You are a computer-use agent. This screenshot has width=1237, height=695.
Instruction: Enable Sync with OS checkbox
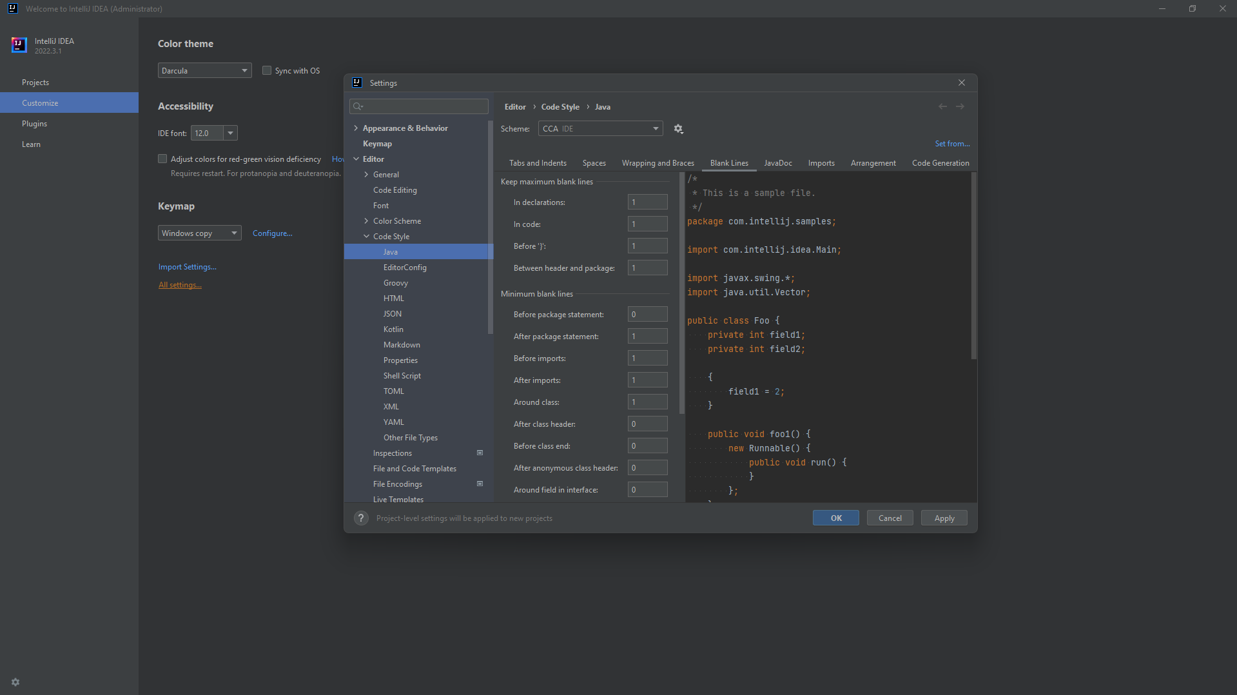click(267, 71)
